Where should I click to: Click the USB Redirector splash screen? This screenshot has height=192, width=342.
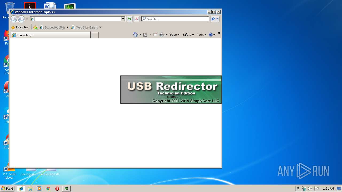pyautogui.click(x=171, y=90)
